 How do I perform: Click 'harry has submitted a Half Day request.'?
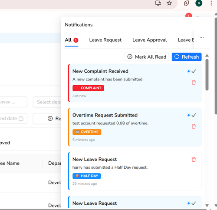110,167
